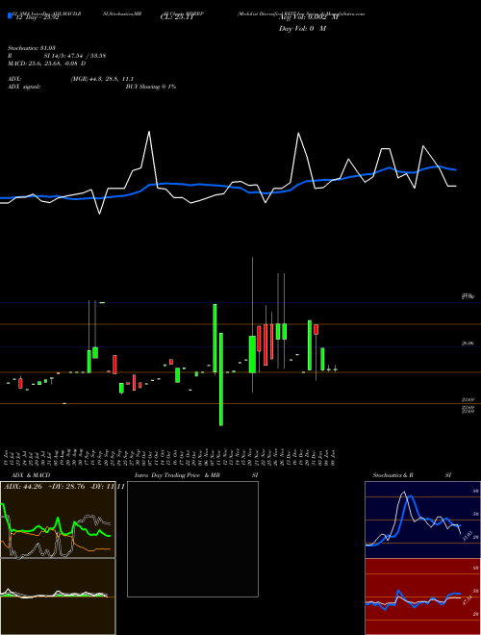Click the 'ADX & MACD' panel title
This screenshot has width=481, height=635.
click(x=31, y=475)
